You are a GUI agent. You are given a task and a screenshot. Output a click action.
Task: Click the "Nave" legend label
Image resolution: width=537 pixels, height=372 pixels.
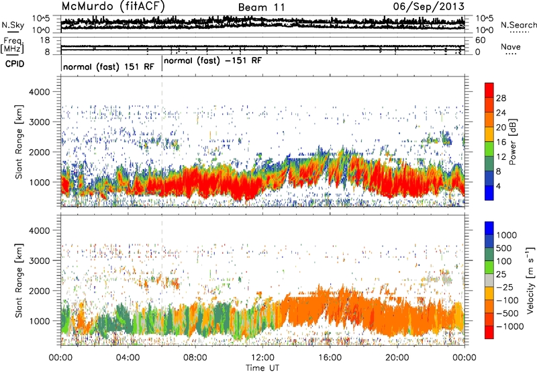click(x=510, y=46)
